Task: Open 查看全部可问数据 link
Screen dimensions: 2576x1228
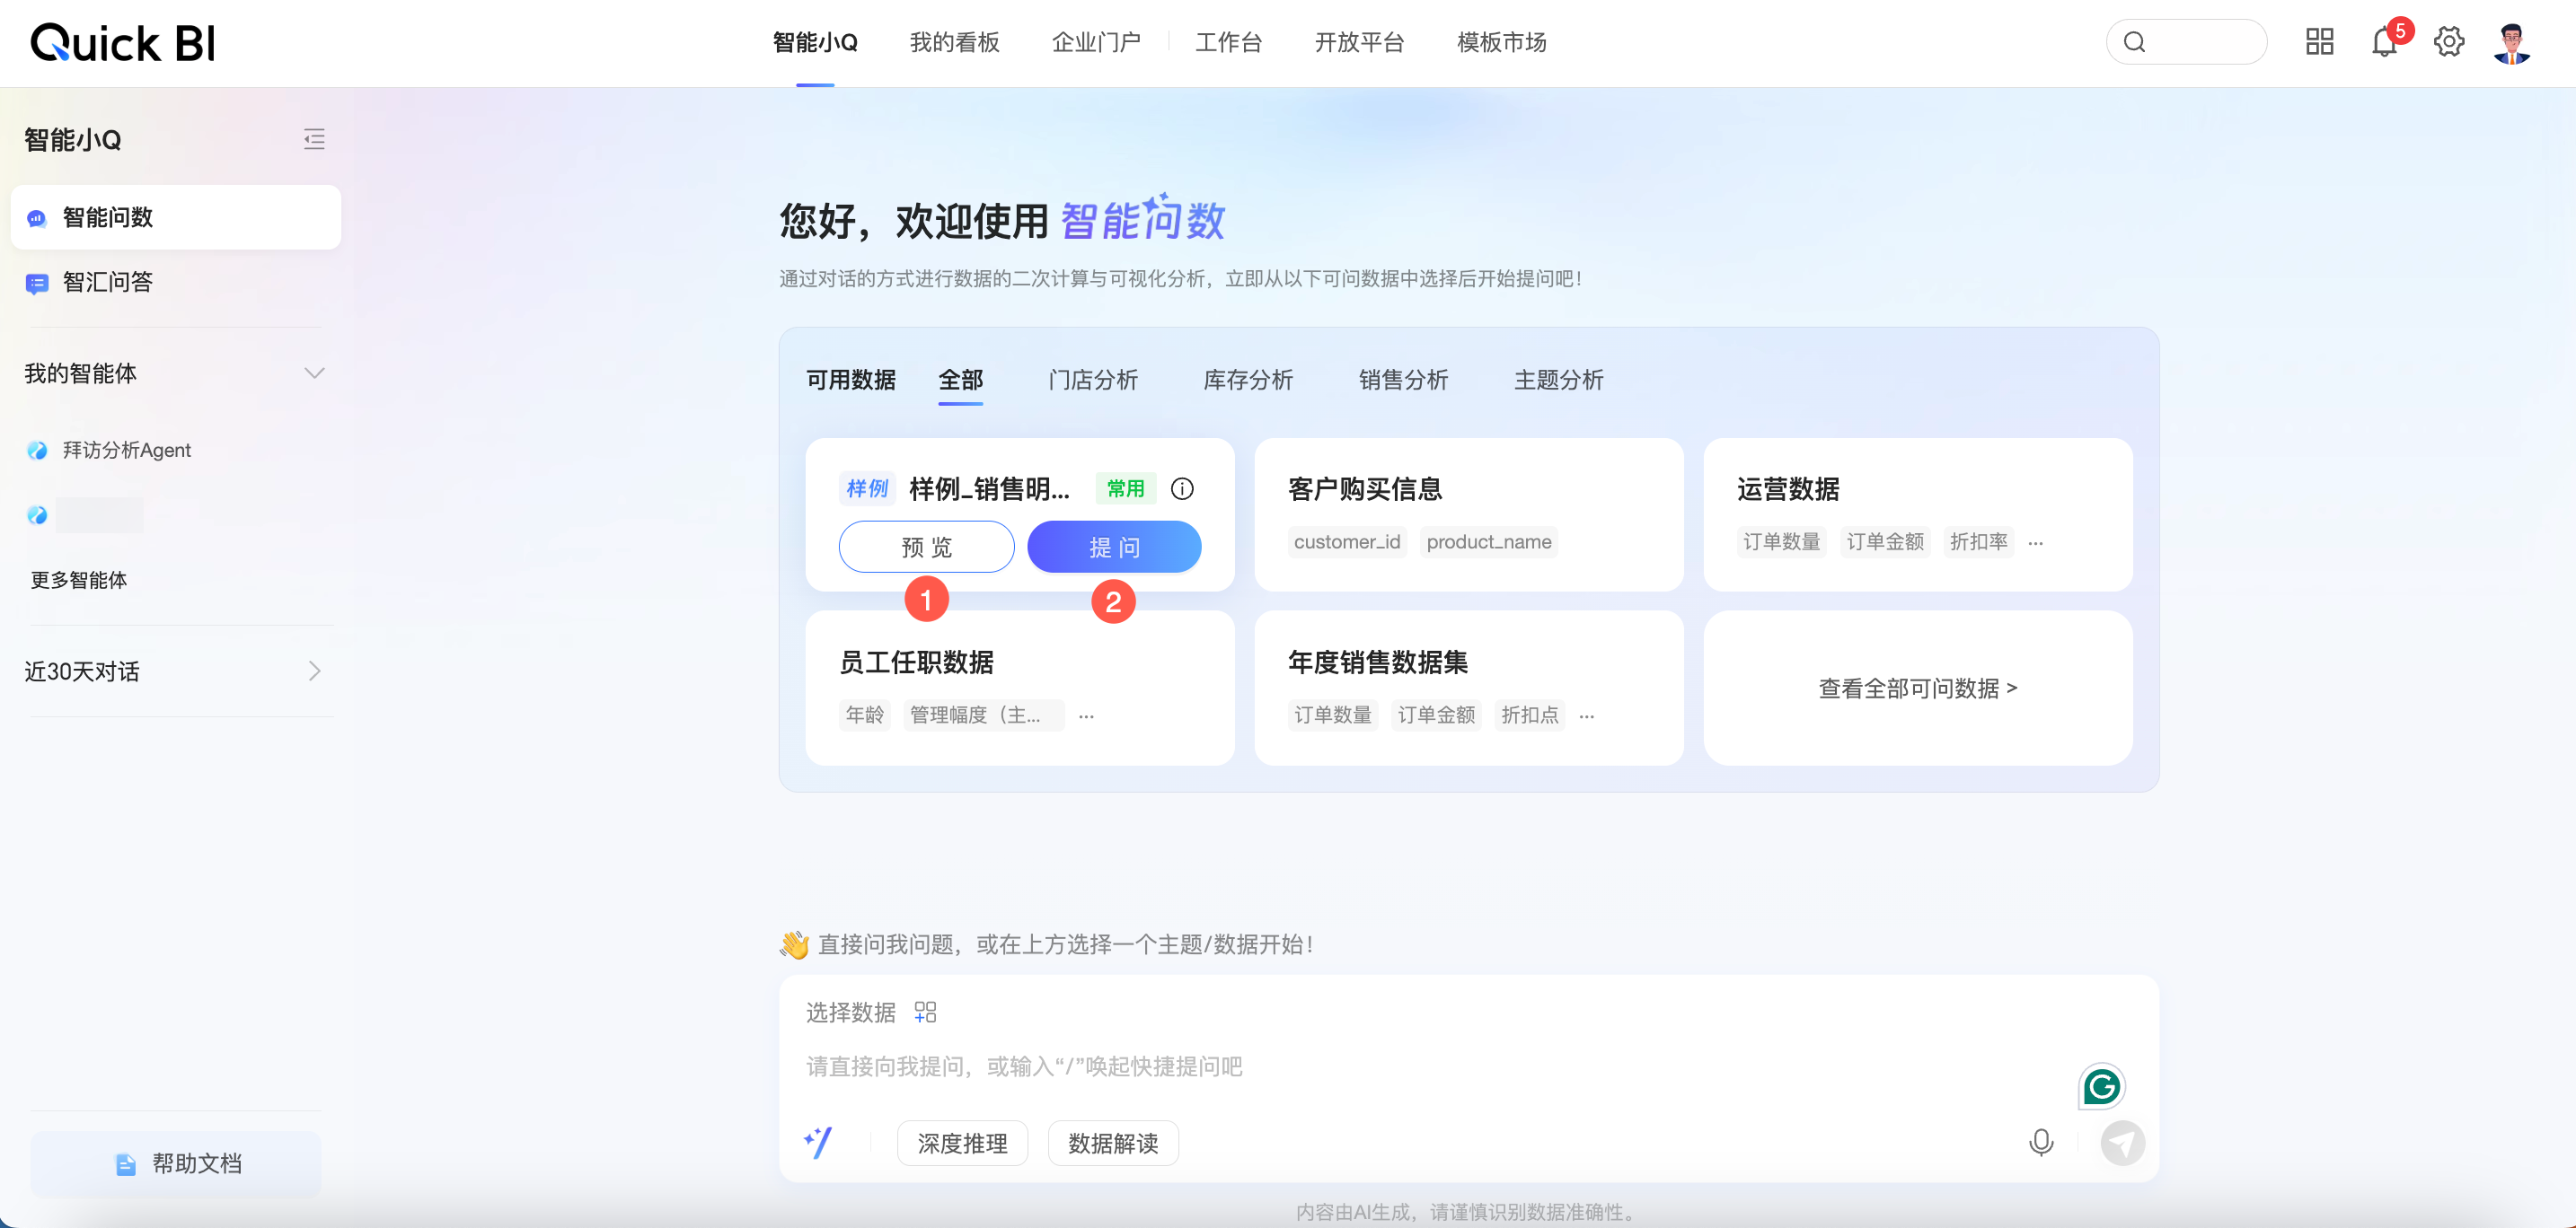Action: [1918, 689]
